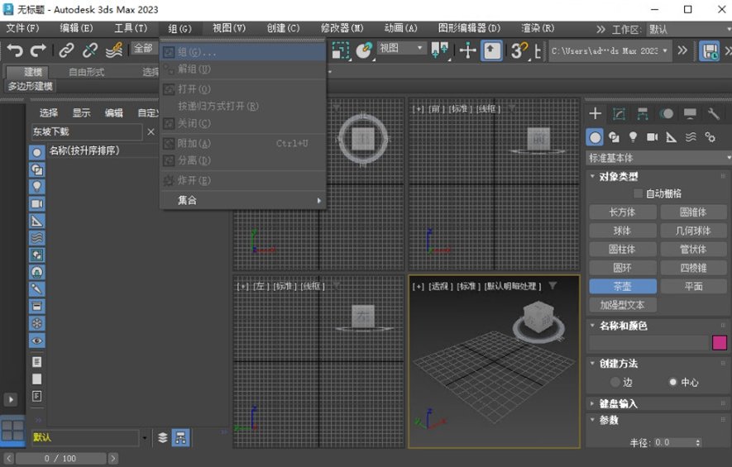This screenshot has width=732, height=467.
Task: Select the Lights bulb category icon
Action: pos(633,137)
